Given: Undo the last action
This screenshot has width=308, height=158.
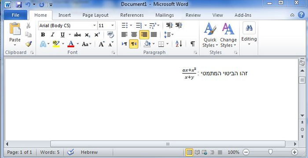Looking at the screenshot, I should tap(28, 4).
